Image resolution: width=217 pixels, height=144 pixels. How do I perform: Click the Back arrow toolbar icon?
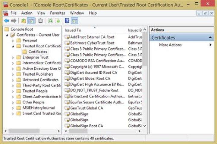tap(7, 21)
